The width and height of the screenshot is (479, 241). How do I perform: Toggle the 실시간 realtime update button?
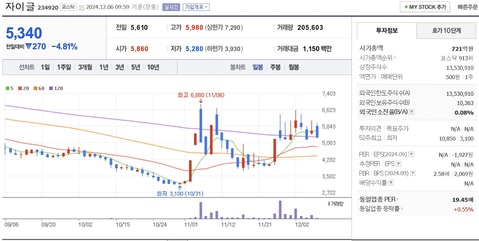171,7
